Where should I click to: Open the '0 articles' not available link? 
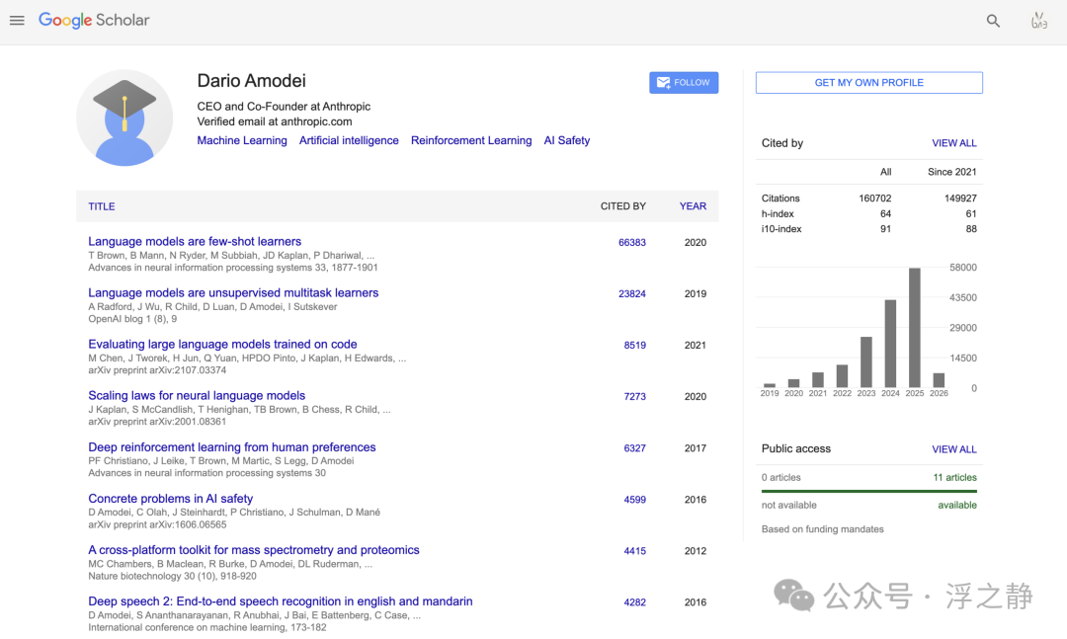[781, 477]
